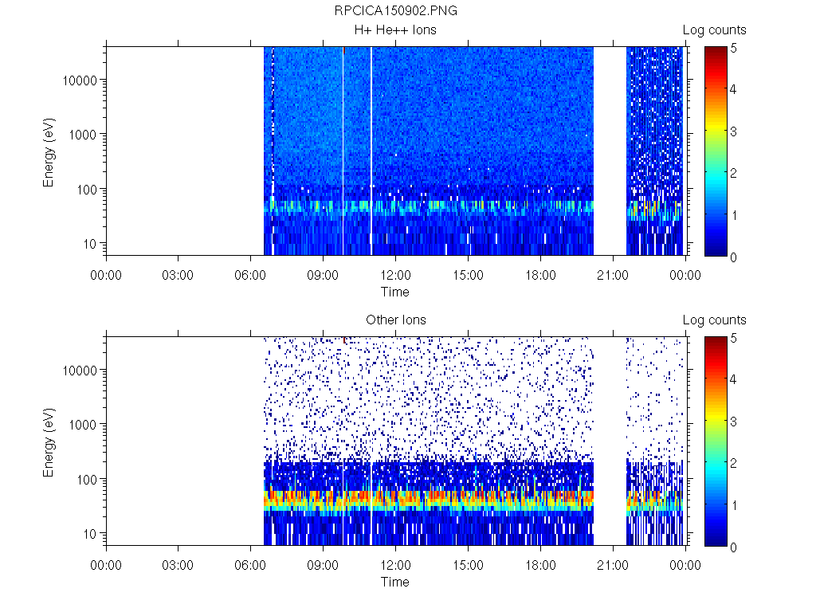
Task: Click 21:00 tick label on bottom plot
Action: [x=613, y=565]
